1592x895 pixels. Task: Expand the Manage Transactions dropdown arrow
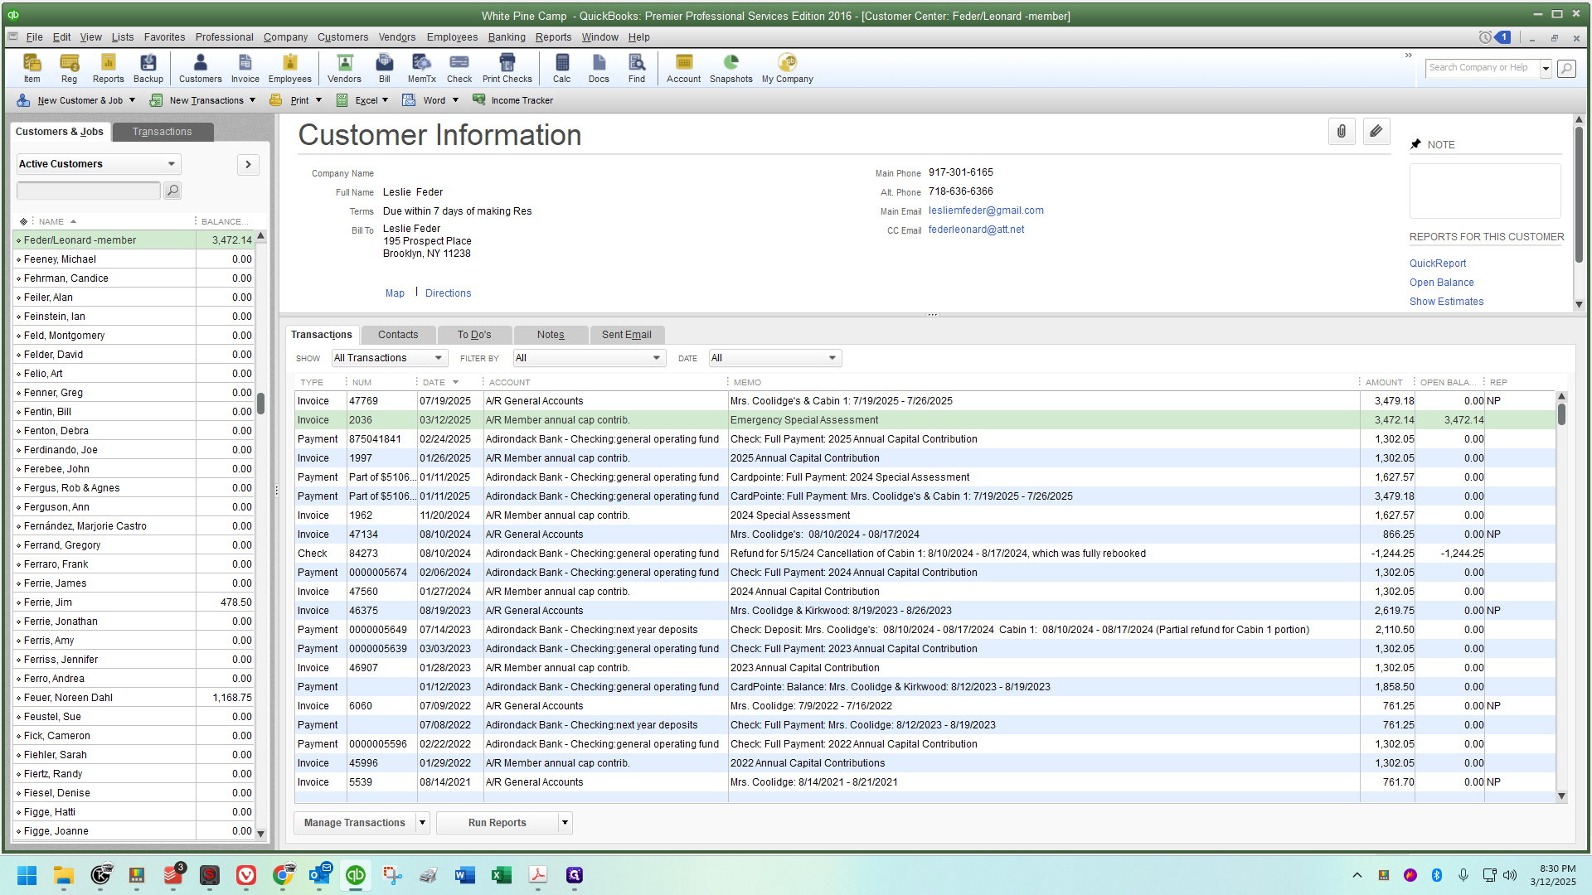click(422, 823)
